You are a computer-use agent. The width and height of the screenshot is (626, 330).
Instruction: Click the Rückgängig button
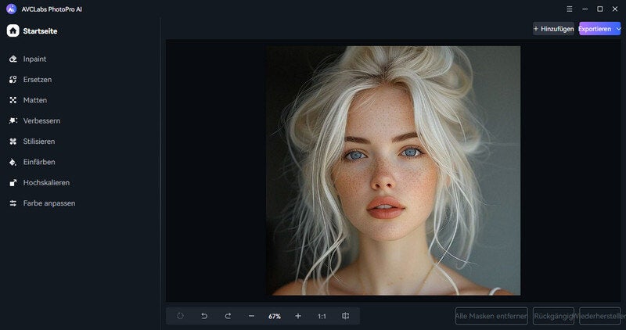(553, 316)
